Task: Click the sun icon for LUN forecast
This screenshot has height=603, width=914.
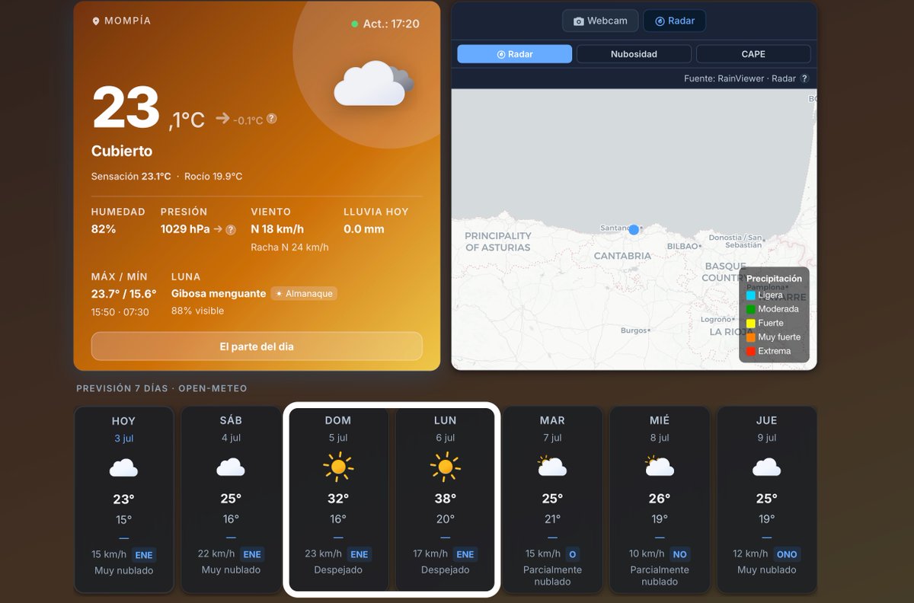Action: pos(446,467)
